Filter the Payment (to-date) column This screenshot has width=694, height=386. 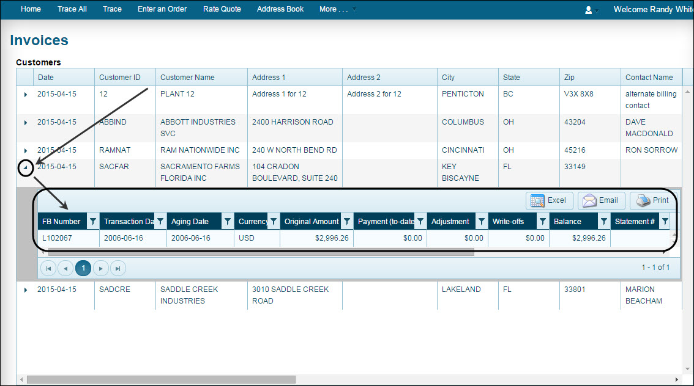click(420, 222)
